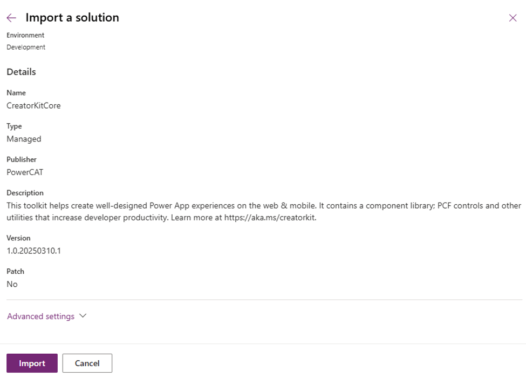Expand the Advanced settings section
This screenshot has width=526, height=384.
pos(40,316)
